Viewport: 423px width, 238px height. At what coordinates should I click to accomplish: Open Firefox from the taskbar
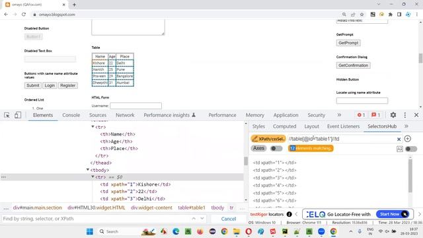tap(200, 231)
